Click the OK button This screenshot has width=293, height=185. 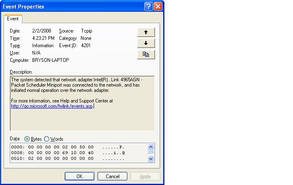79,176
